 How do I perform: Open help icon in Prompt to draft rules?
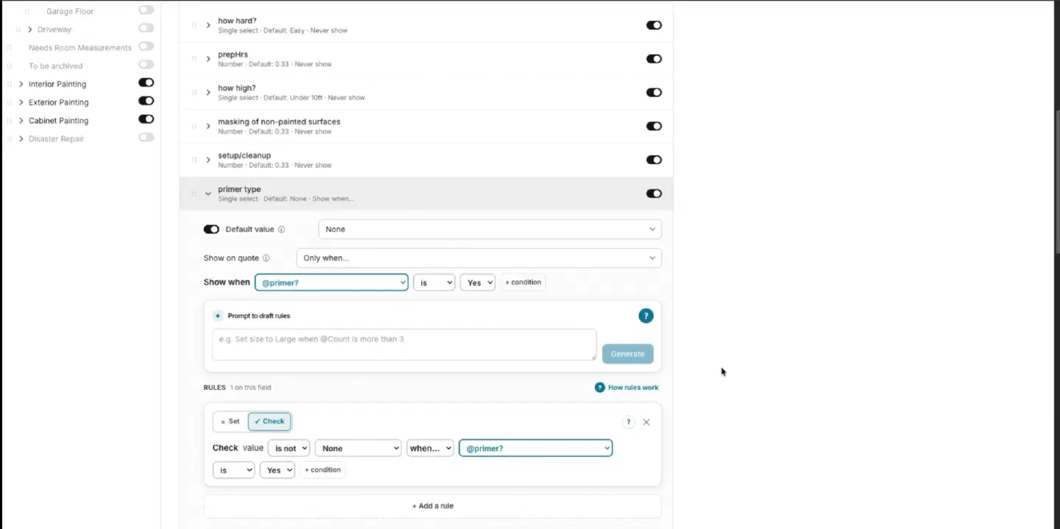646,316
